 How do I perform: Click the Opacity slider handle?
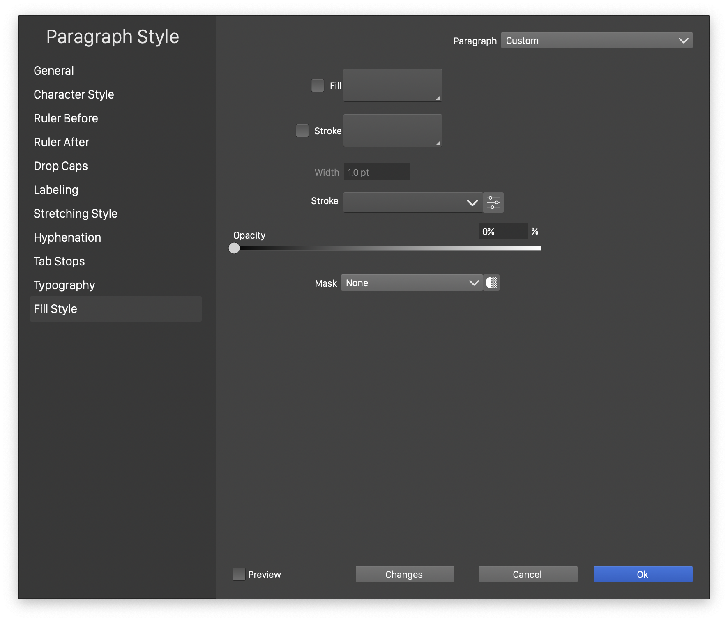[x=234, y=248]
